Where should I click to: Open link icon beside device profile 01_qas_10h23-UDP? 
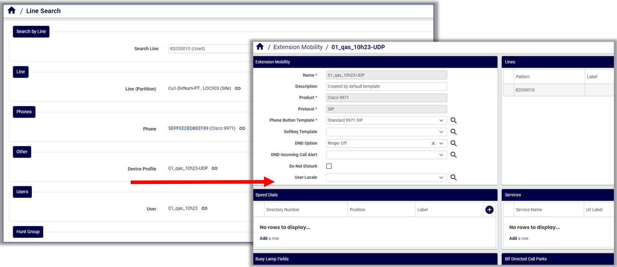point(215,169)
